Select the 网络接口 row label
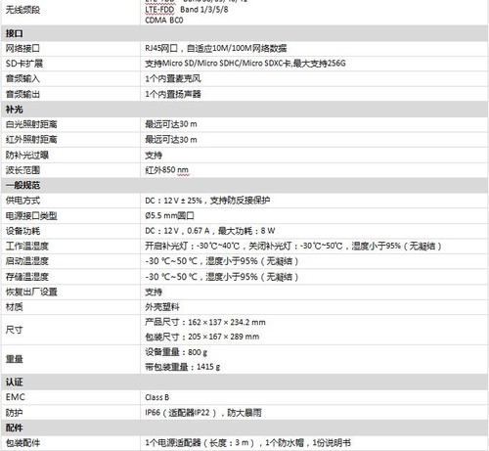This screenshot has height=451, width=489. (22, 49)
